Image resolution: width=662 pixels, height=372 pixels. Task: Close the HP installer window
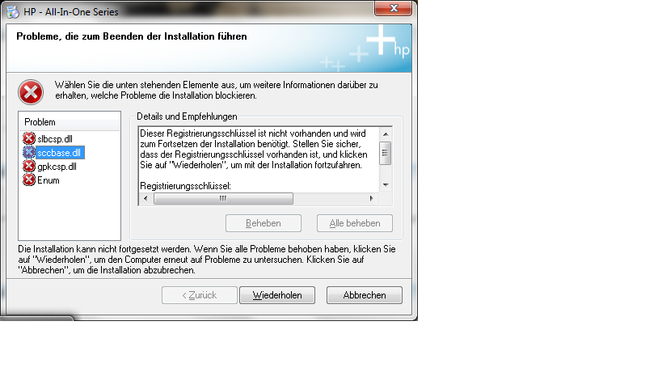click(x=396, y=10)
